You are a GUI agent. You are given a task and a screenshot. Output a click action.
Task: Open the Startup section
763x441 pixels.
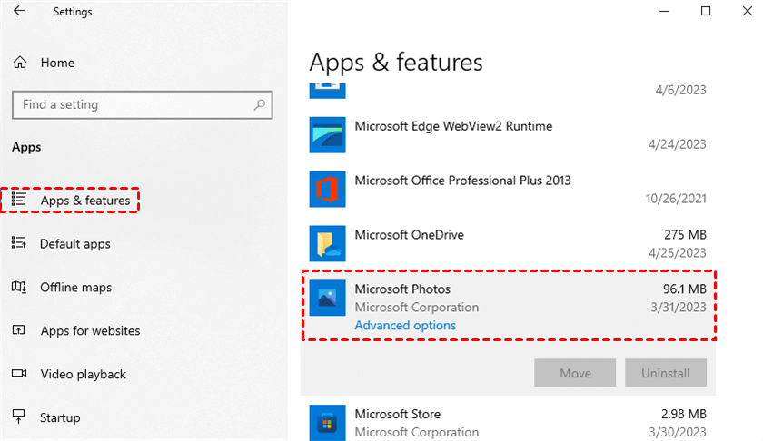click(60, 417)
